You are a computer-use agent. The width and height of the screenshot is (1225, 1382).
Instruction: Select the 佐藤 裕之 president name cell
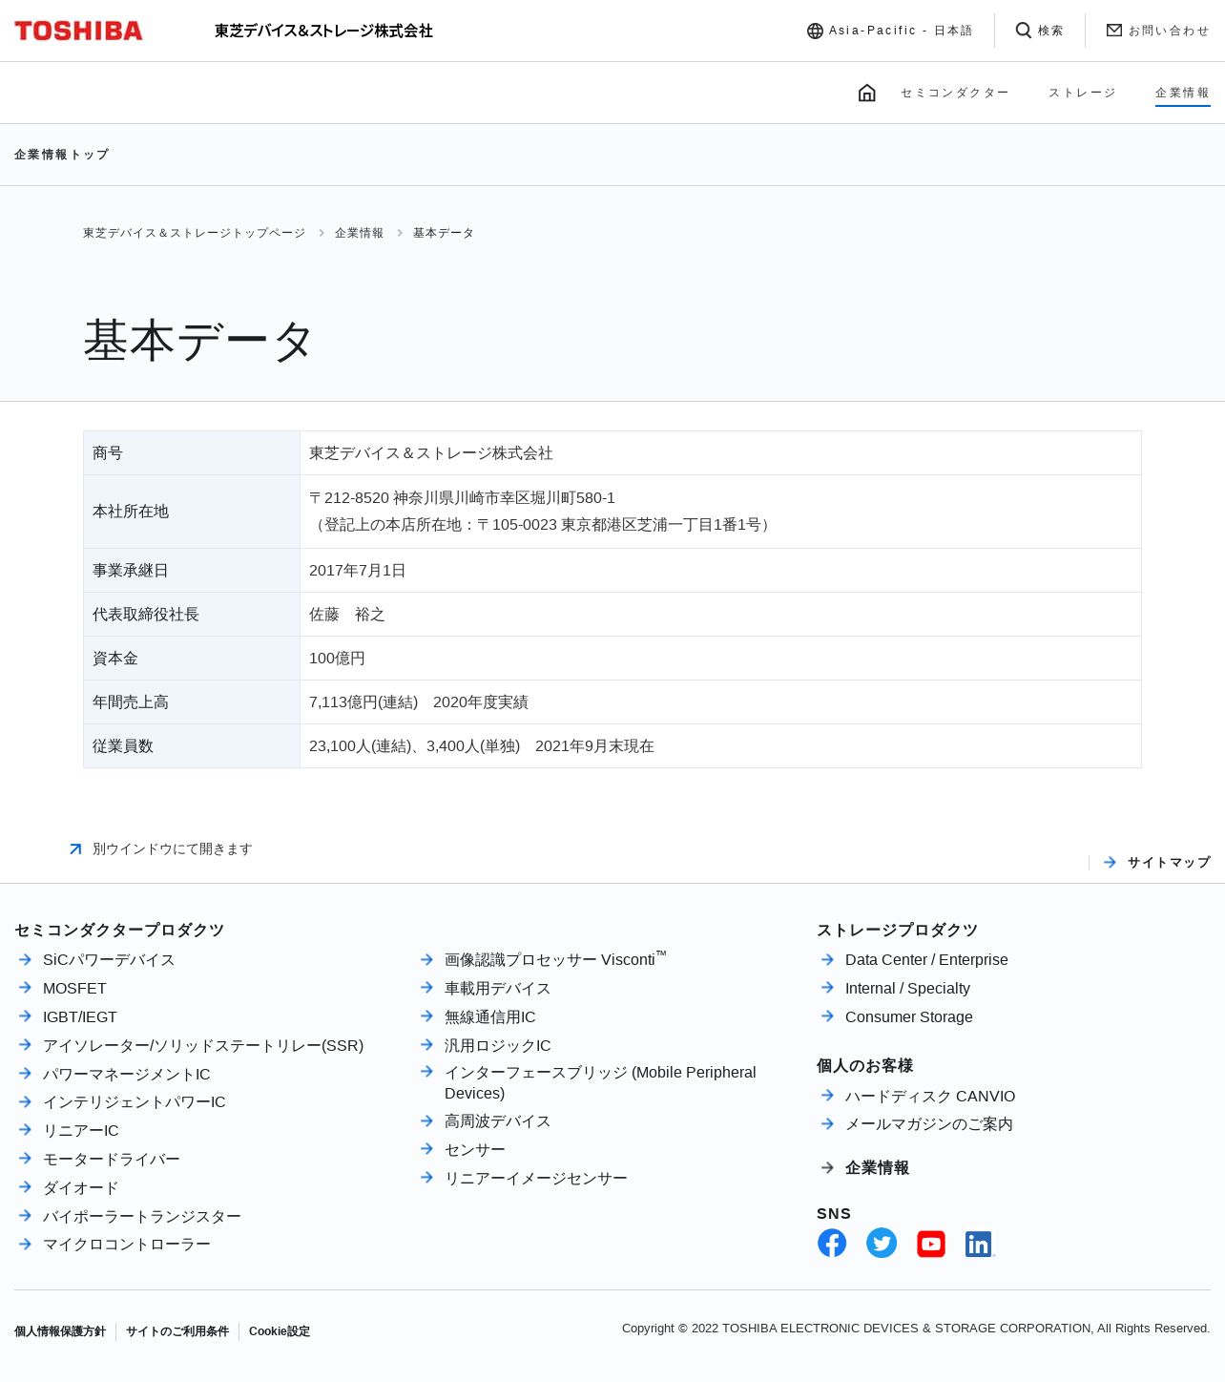[720, 615]
